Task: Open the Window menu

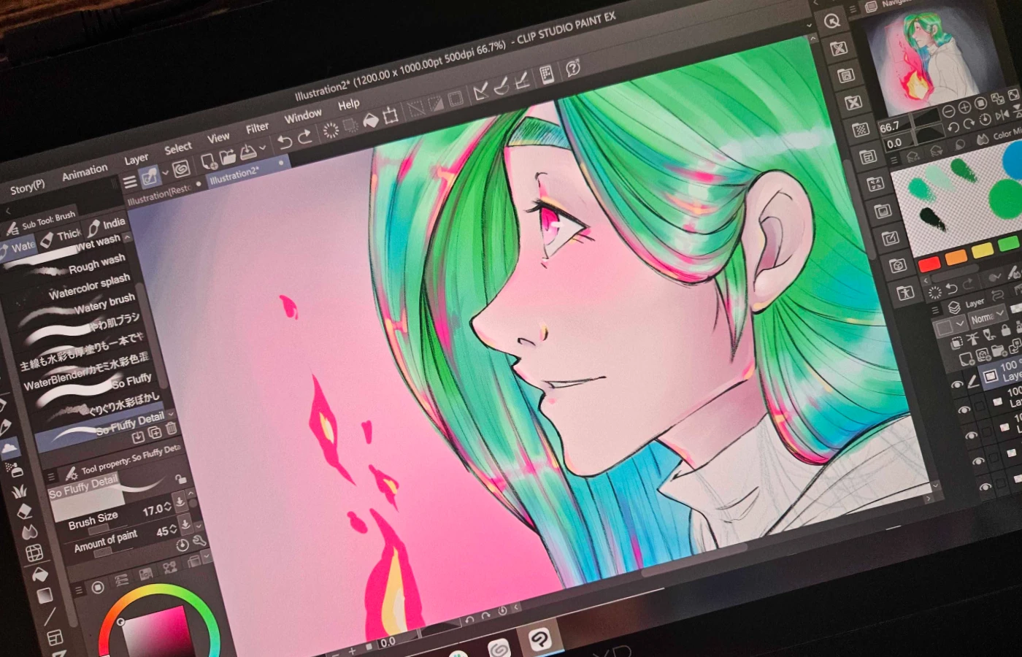Action: click(303, 116)
